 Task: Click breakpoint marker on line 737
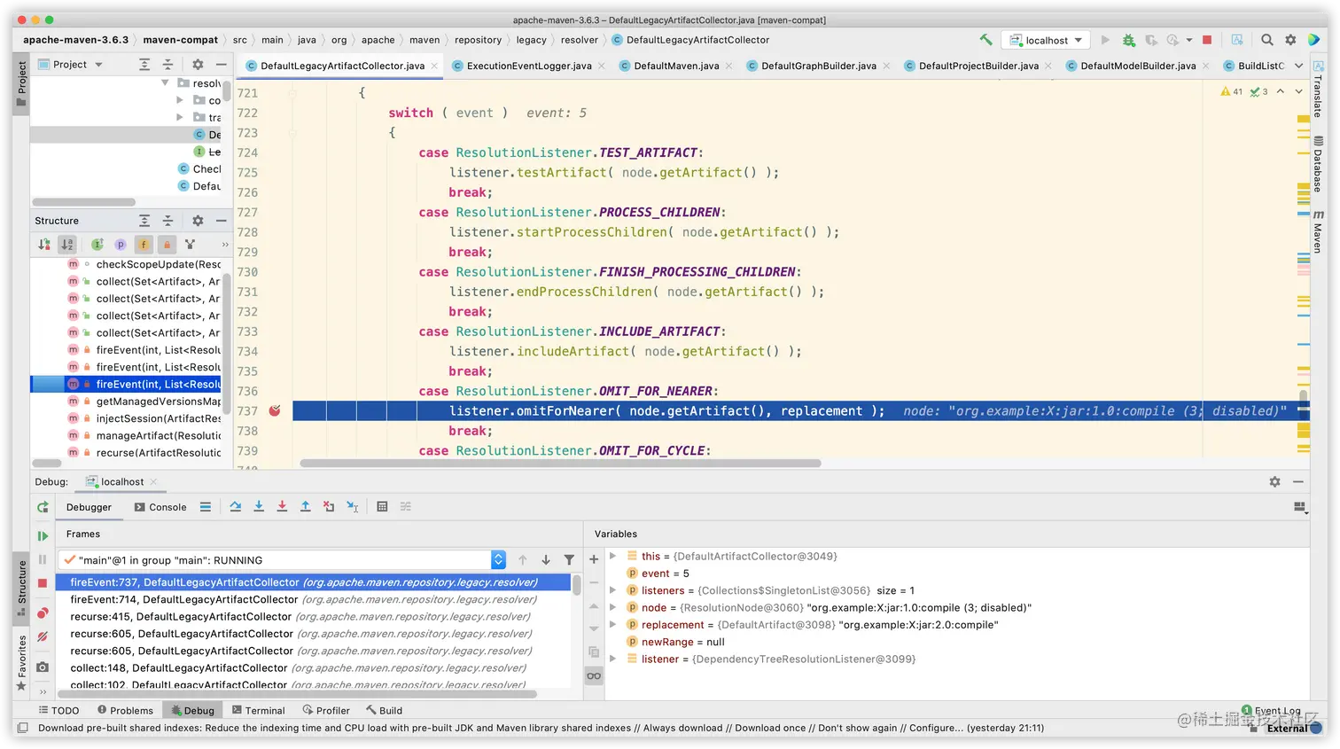[275, 411]
